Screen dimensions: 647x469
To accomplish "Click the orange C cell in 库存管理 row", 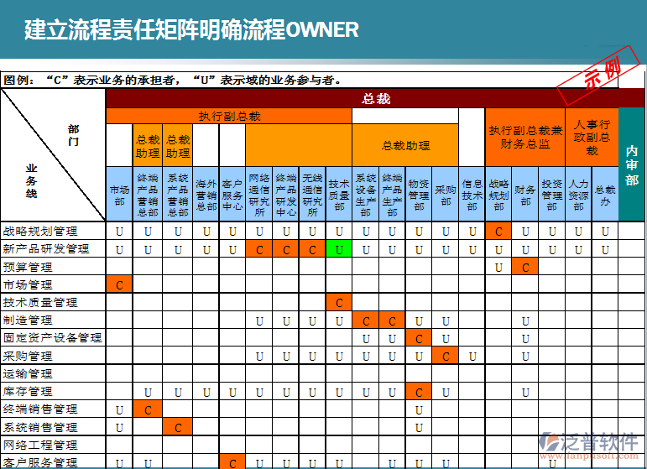I will click(419, 392).
